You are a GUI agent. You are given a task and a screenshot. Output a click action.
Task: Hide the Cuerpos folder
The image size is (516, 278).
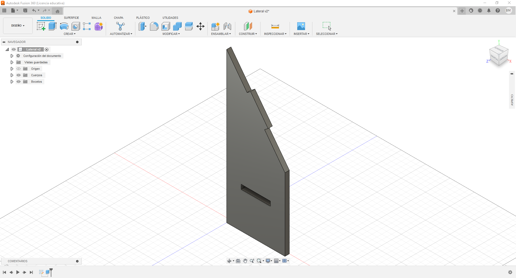pos(19,75)
